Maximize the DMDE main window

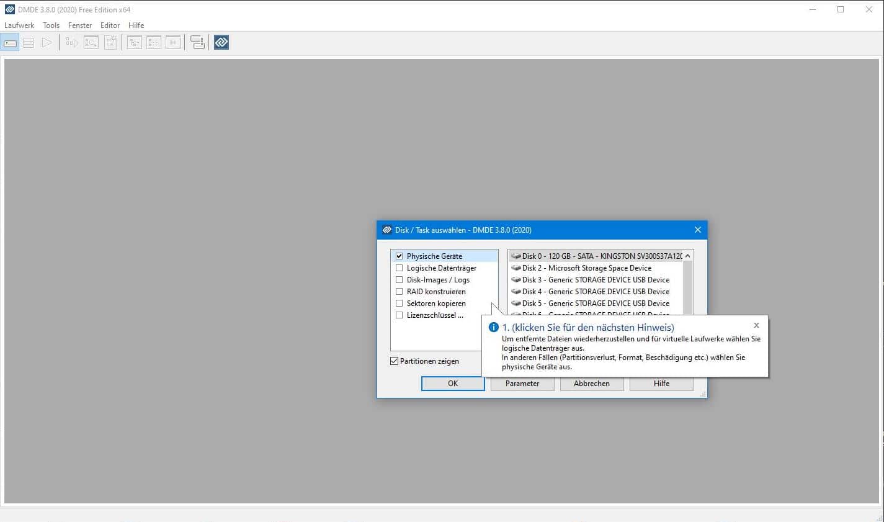click(841, 9)
